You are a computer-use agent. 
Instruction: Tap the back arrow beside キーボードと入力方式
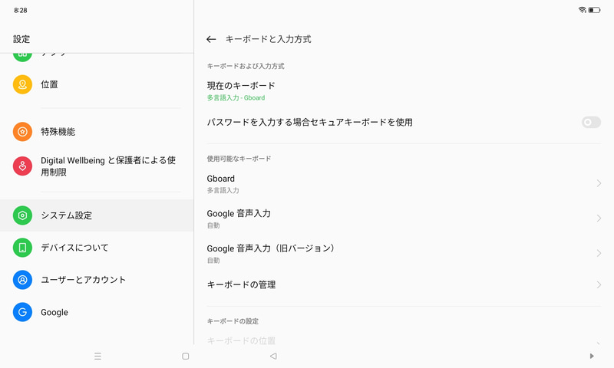tap(211, 39)
